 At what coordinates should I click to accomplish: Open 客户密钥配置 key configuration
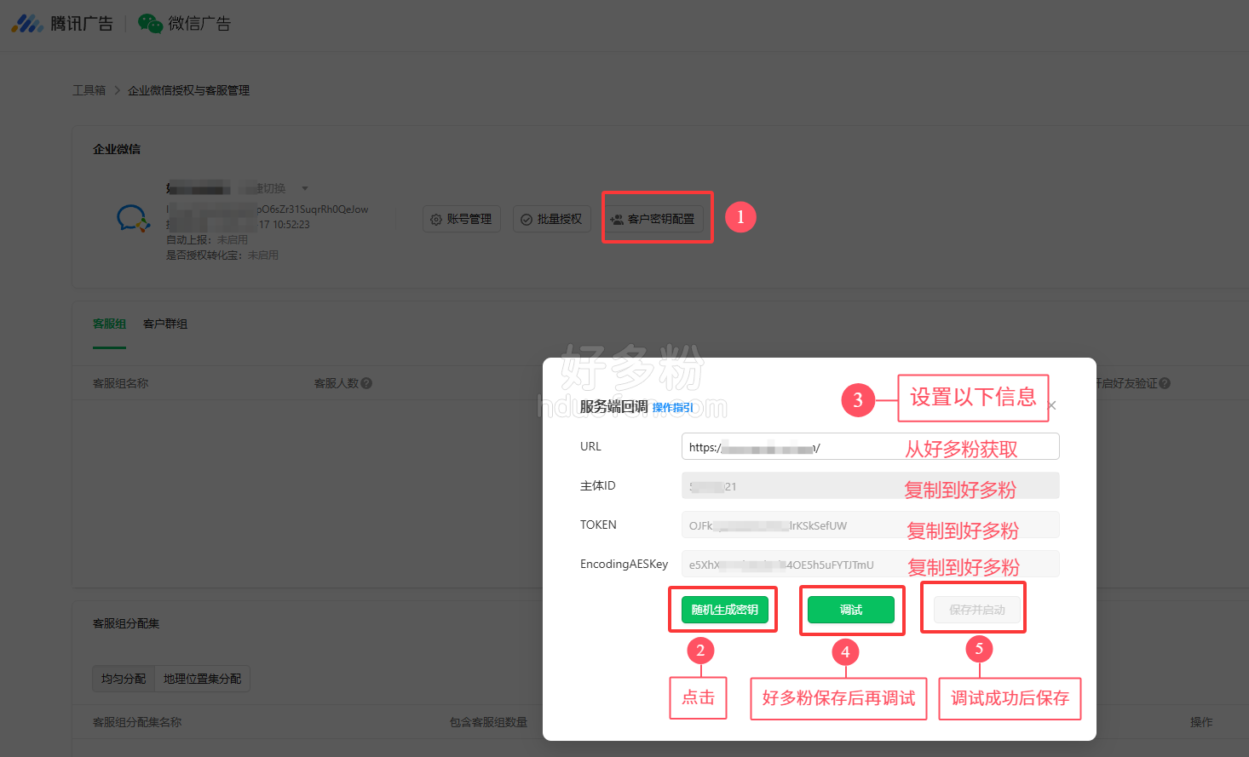point(653,219)
